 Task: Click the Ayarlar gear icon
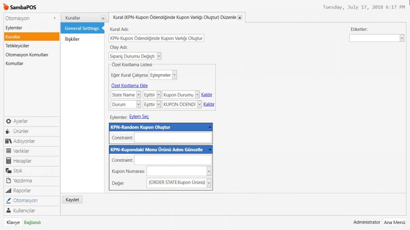pyautogui.click(x=8, y=121)
